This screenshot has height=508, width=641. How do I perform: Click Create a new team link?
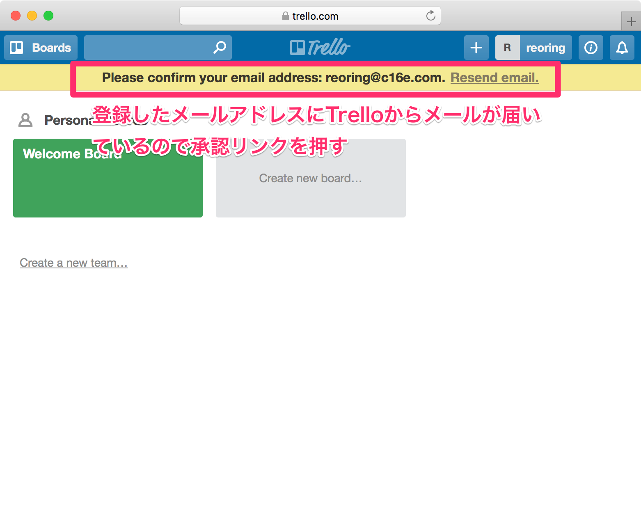(x=74, y=263)
